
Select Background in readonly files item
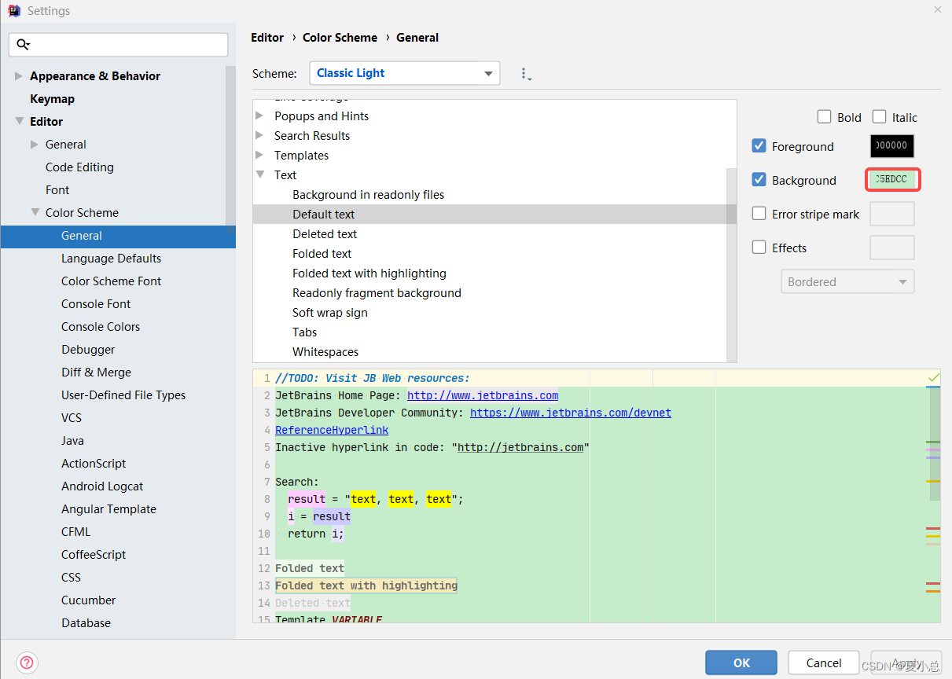click(368, 195)
